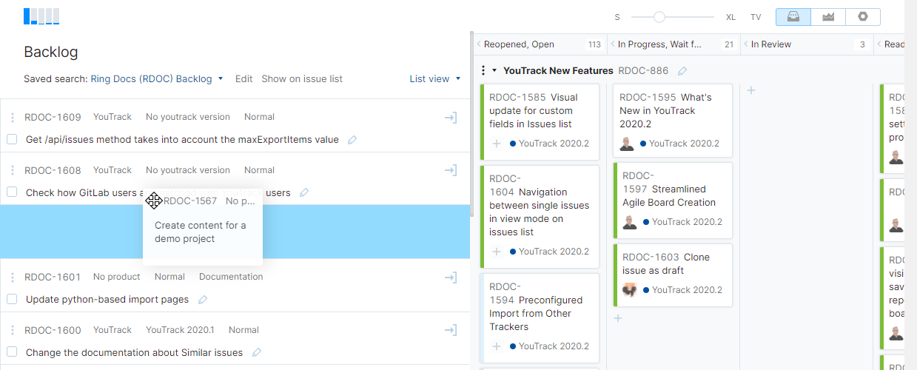Click Edit next to the saved search
Image resolution: width=917 pixels, height=370 pixels.
(x=243, y=78)
